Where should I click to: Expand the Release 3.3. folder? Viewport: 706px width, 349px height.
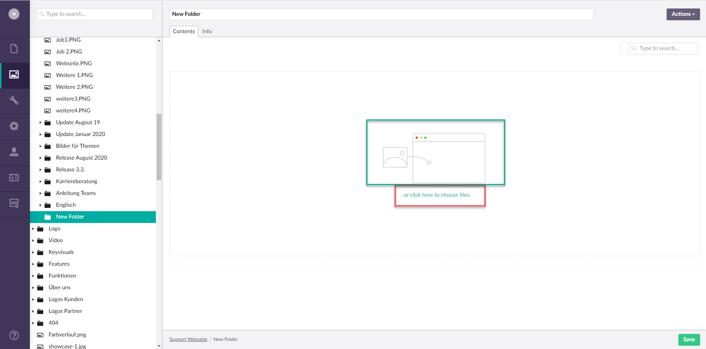(x=40, y=170)
